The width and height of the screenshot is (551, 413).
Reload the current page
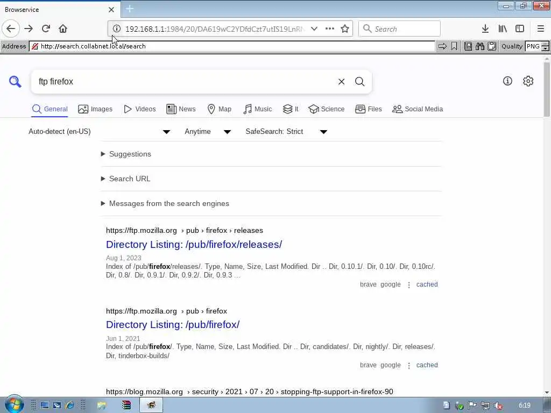click(x=46, y=29)
